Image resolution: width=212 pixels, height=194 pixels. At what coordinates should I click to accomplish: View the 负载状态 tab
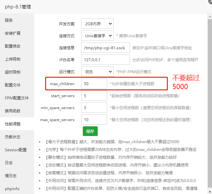13,137
